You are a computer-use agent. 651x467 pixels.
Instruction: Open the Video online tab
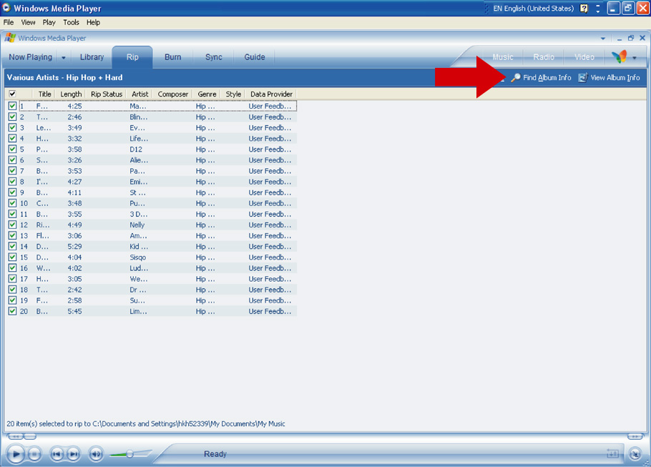click(584, 57)
